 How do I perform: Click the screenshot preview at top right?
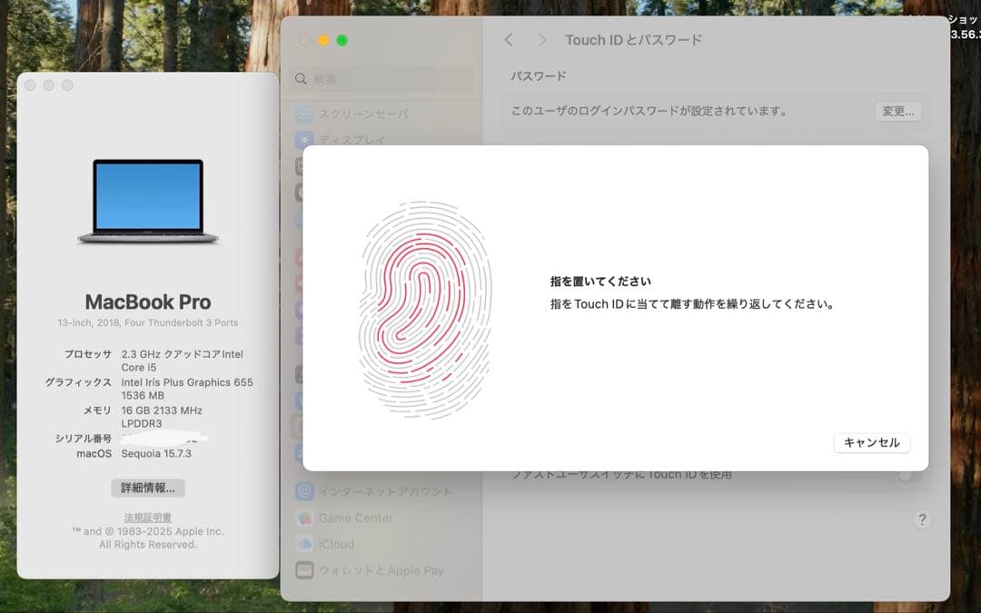pyautogui.click(x=954, y=23)
